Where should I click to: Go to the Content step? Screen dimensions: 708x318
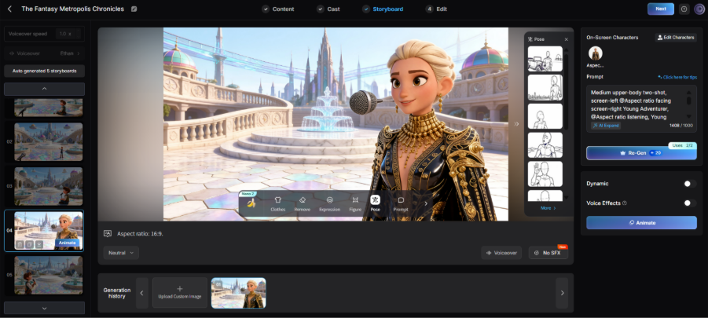click(278, 9)
